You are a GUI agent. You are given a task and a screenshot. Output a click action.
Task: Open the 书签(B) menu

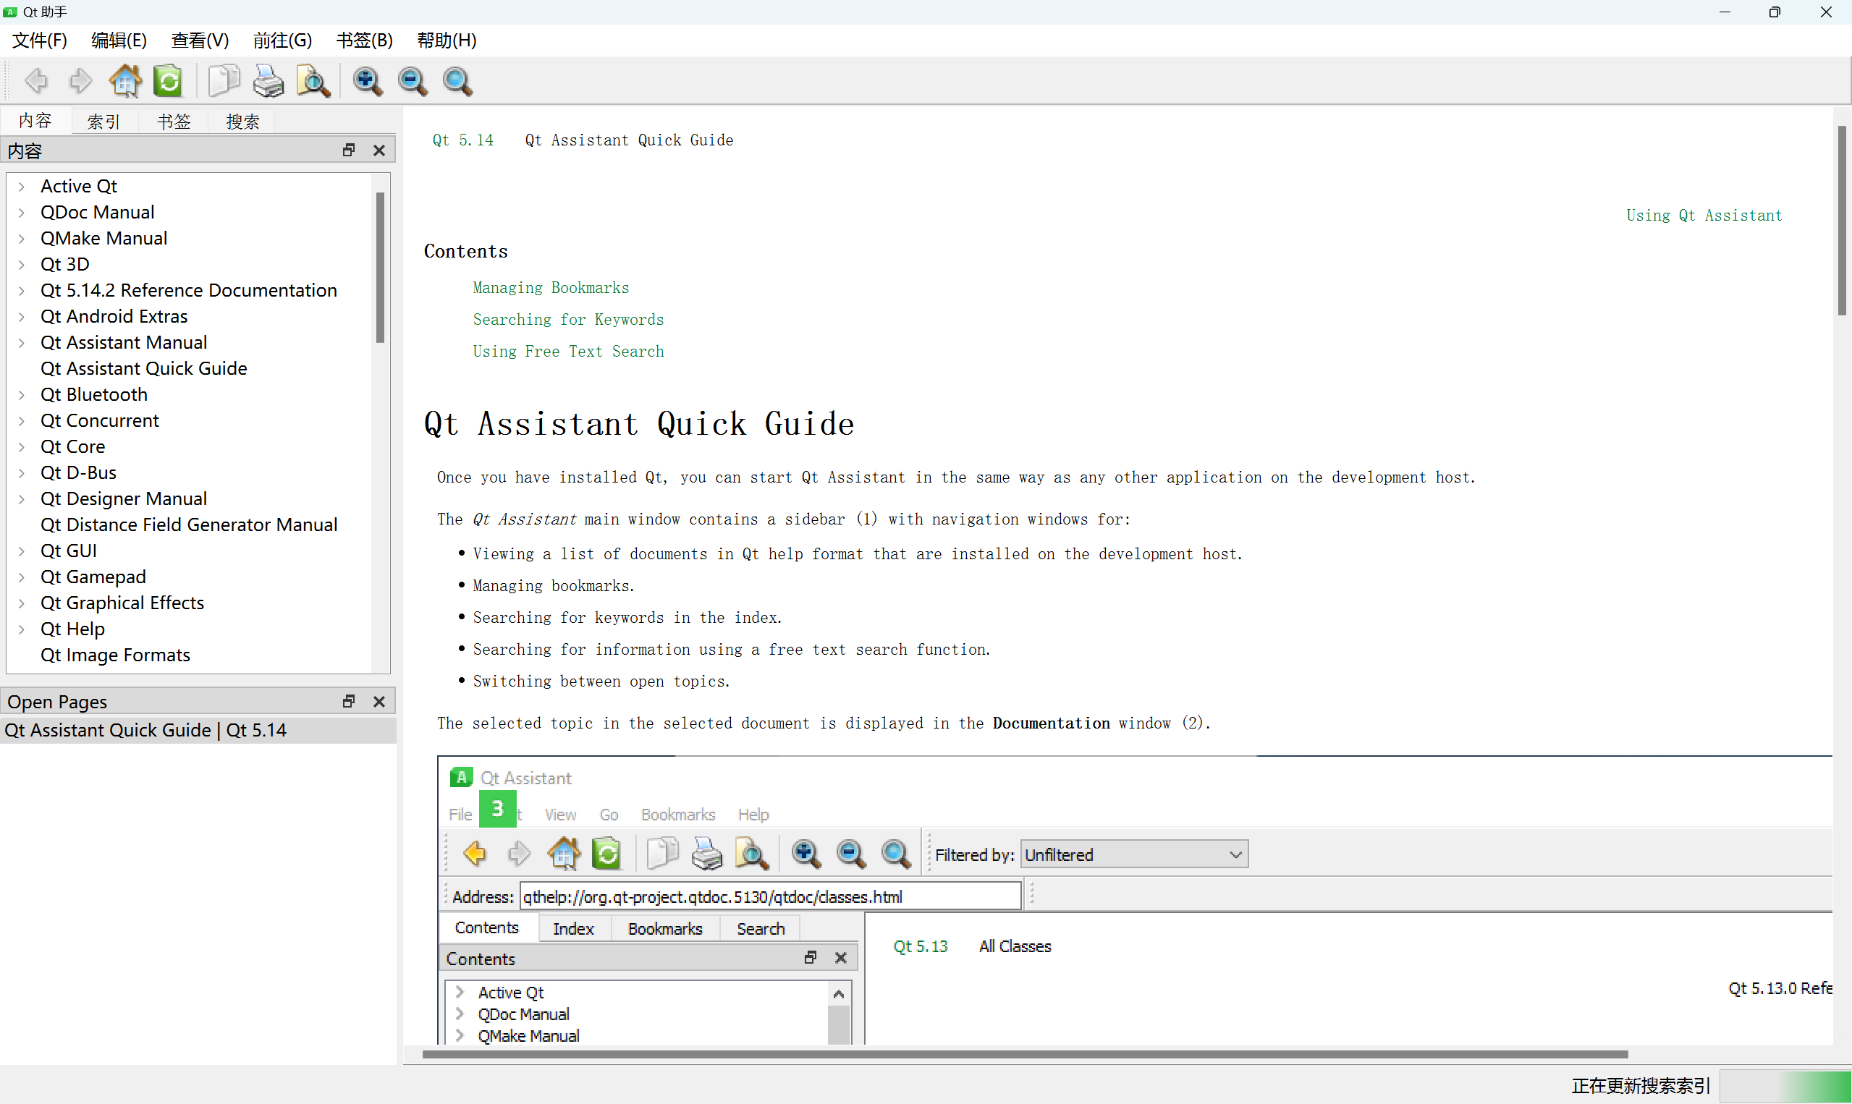tap(364, 41)
